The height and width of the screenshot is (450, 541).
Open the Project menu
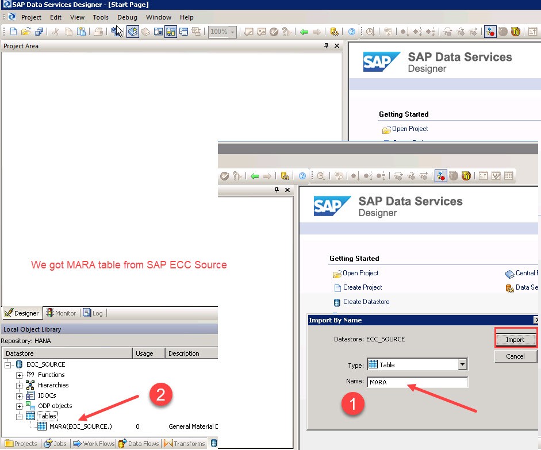31,17
